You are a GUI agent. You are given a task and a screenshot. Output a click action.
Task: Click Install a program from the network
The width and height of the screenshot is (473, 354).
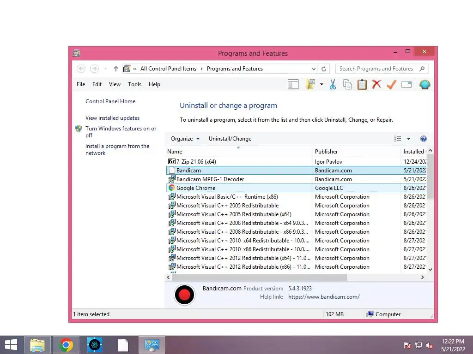click(x=117, y=149)
